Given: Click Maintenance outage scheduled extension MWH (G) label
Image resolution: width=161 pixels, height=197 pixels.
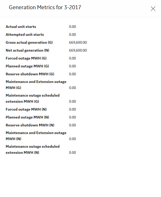Looking at the screenshot, I should [33, 98].
